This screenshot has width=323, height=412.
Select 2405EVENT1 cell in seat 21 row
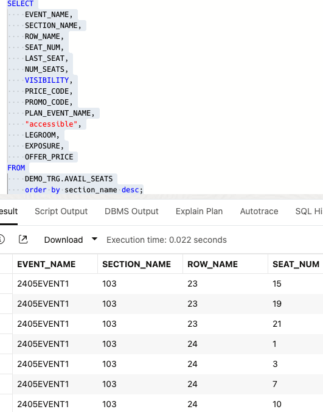55,324
